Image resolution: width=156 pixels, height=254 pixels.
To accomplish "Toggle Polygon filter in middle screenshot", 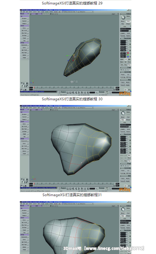I will coord(128,120).
